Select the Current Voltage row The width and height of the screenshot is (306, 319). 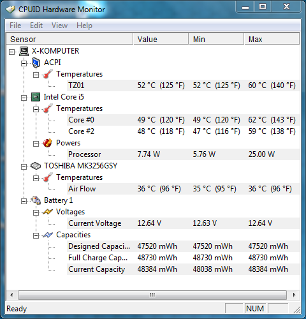(183, 223)
